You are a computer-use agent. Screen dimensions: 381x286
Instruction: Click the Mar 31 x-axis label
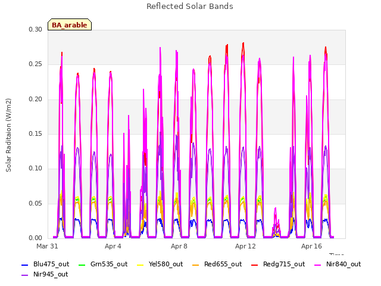click(x=47, y=246)
